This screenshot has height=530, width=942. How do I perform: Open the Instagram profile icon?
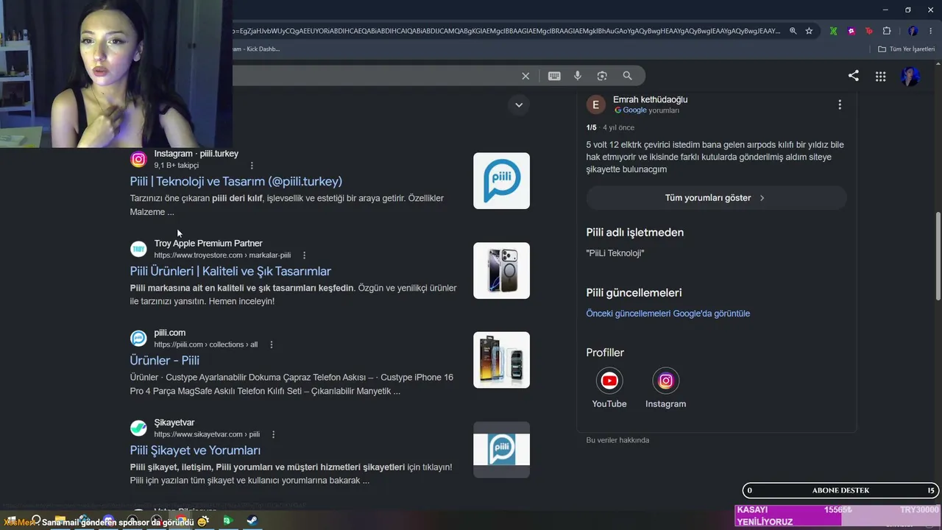click(x=666, y=381)
